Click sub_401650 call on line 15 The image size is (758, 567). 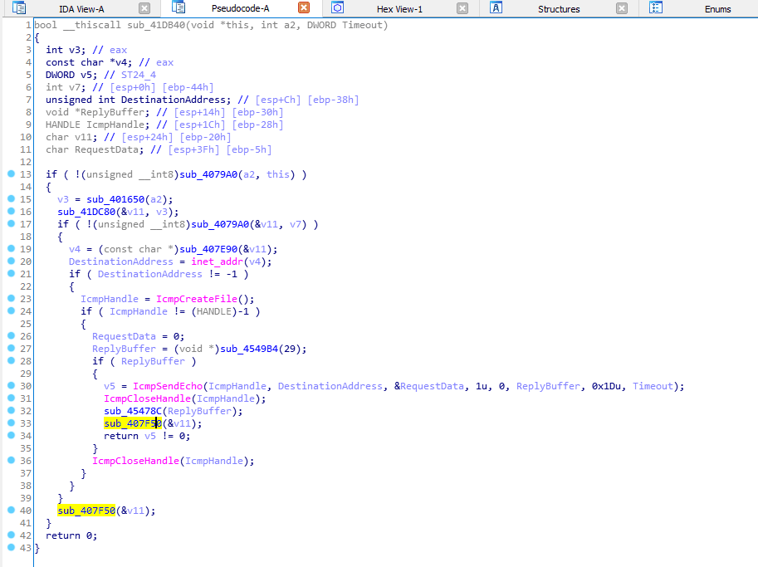[x=115, y=199]
